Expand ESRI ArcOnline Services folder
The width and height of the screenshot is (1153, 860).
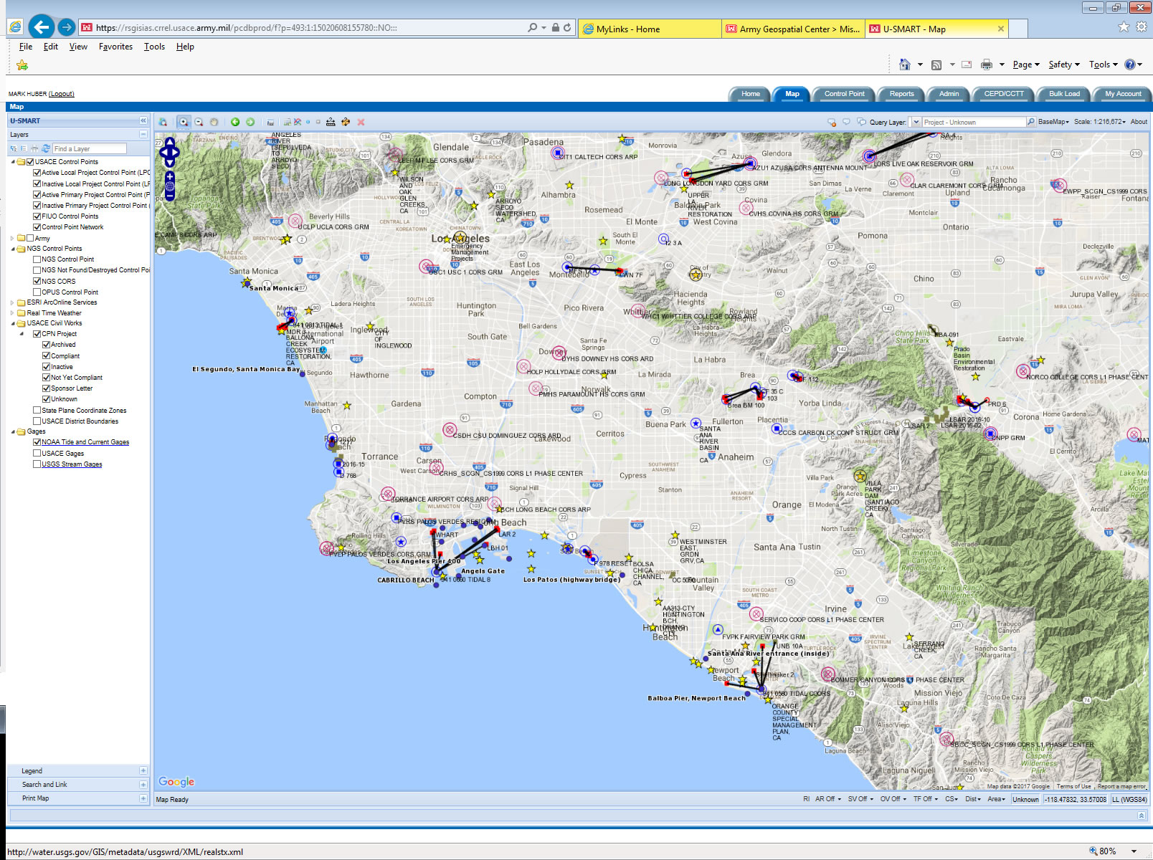coord(12,302)
